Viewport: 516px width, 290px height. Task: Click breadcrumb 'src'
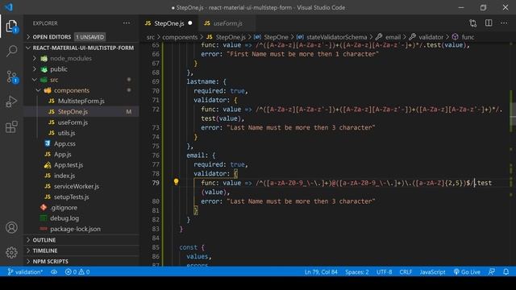click(x=151, y=37)
